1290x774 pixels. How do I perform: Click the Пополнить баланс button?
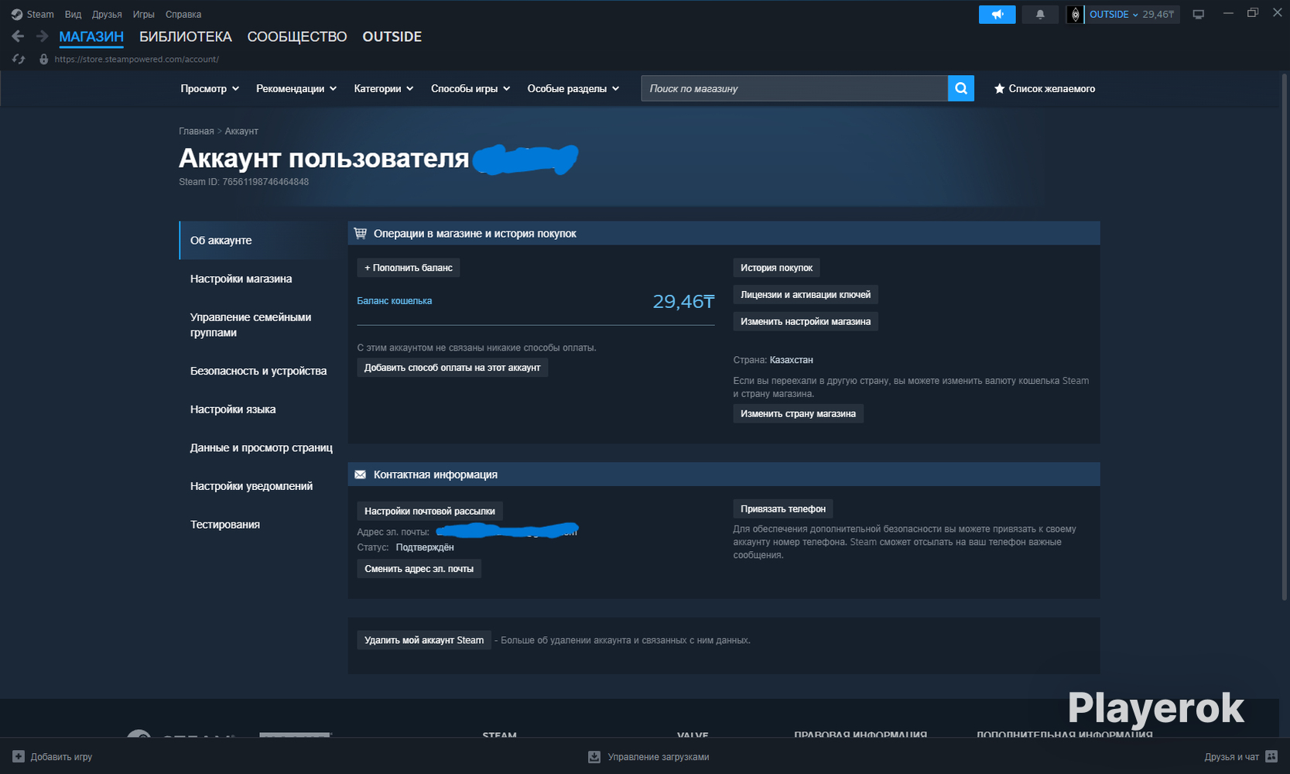(x=409, y=268)
